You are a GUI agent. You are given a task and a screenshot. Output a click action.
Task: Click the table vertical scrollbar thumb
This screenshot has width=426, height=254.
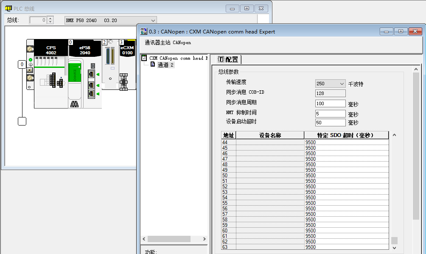point(394,240)
